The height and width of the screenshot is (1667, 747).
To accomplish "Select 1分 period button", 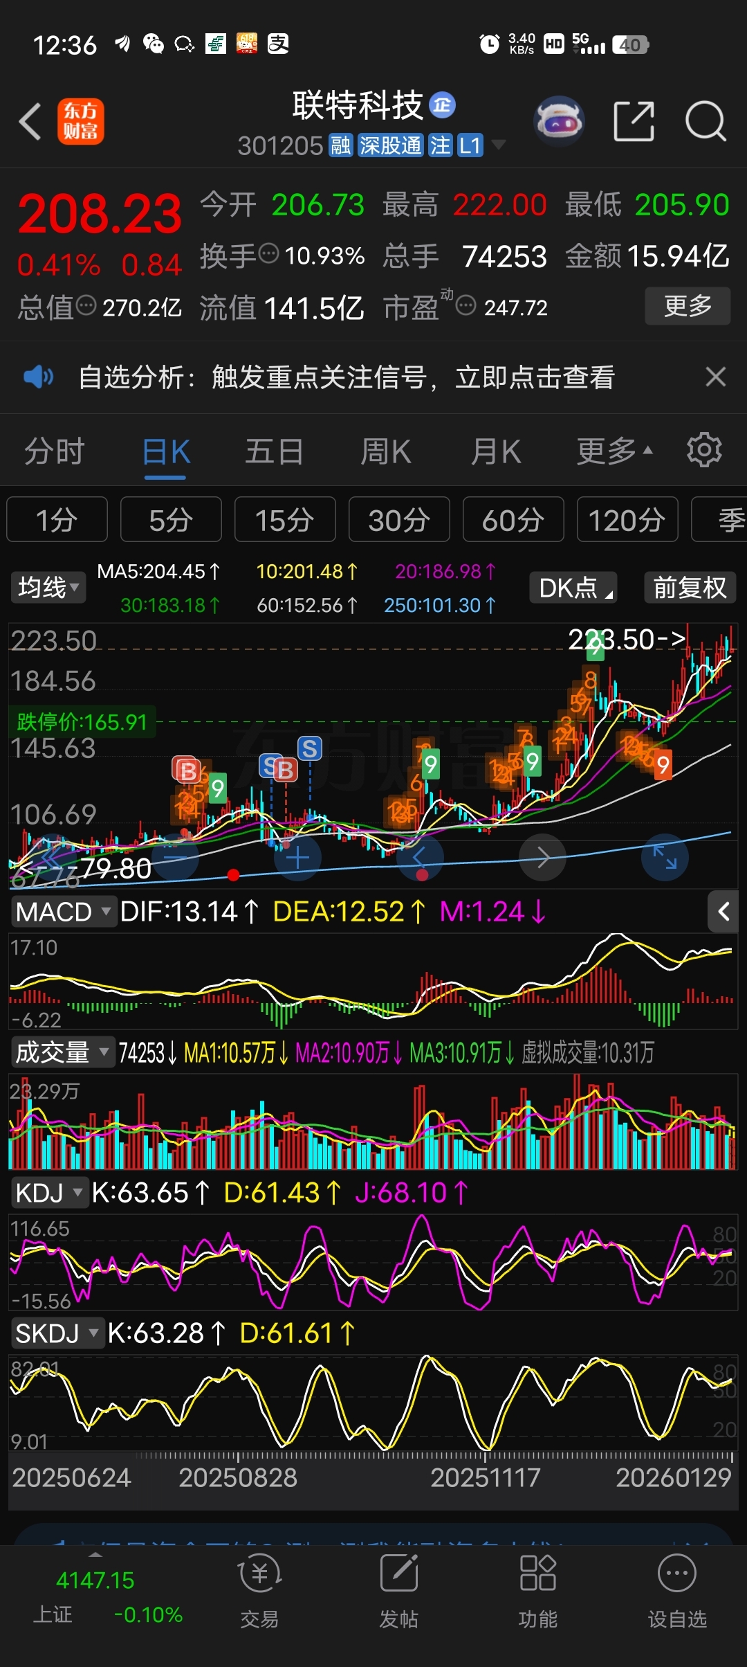I will 57,519.
